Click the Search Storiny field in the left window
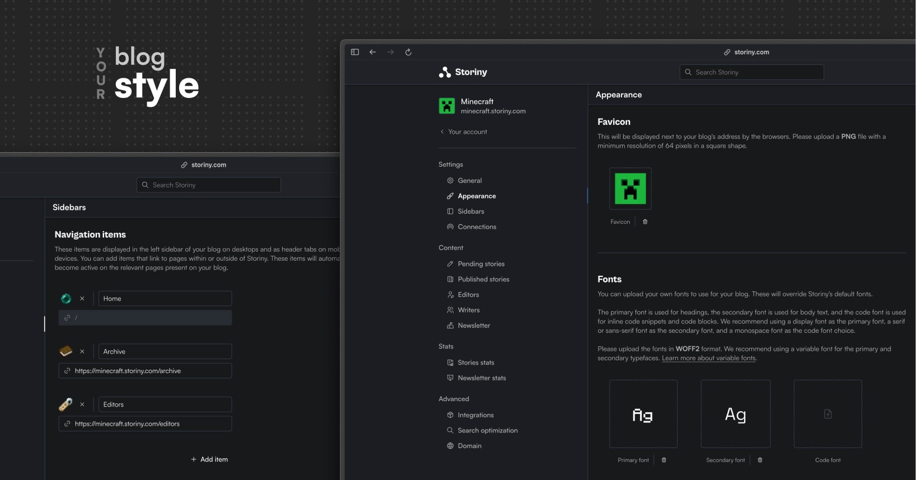Image resolution: width=916 pixels, height=480 pixels. coord(209,185)
